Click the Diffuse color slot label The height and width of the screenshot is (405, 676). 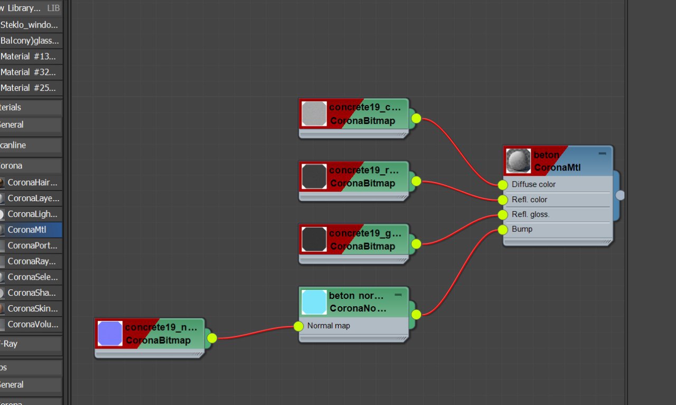pos(533,184)
